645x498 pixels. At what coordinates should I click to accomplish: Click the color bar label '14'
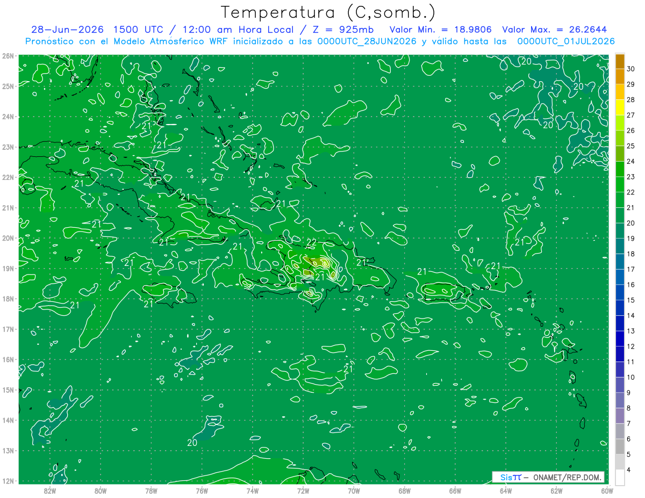tap(631, 316)
